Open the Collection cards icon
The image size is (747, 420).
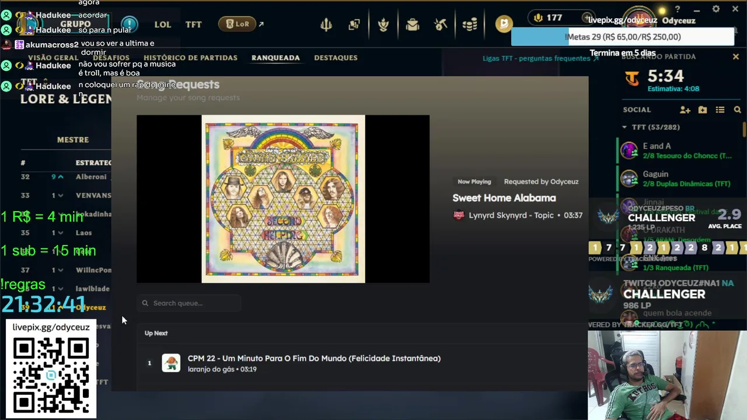tap(354, 24)
